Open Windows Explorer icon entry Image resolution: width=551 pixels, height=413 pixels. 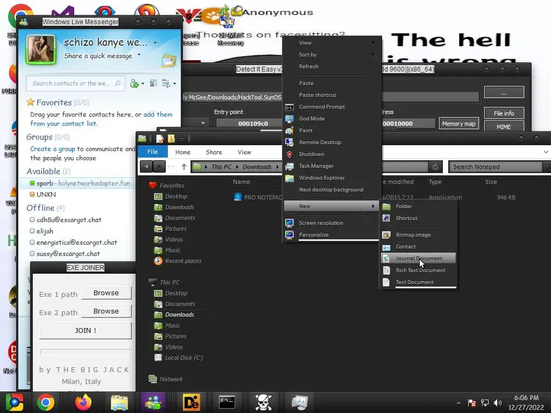click(289, 178)
